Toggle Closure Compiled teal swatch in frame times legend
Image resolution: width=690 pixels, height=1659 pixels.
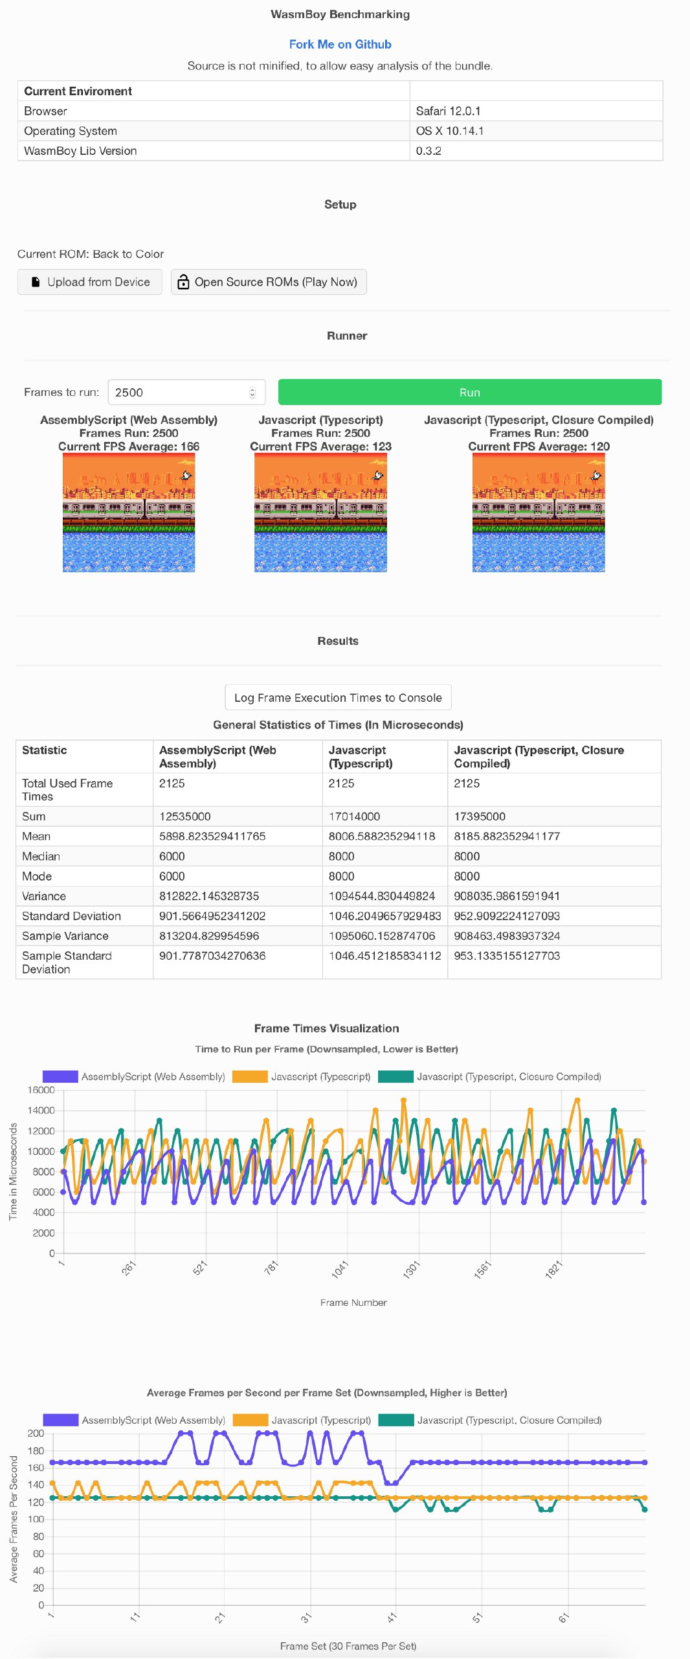395,1076
